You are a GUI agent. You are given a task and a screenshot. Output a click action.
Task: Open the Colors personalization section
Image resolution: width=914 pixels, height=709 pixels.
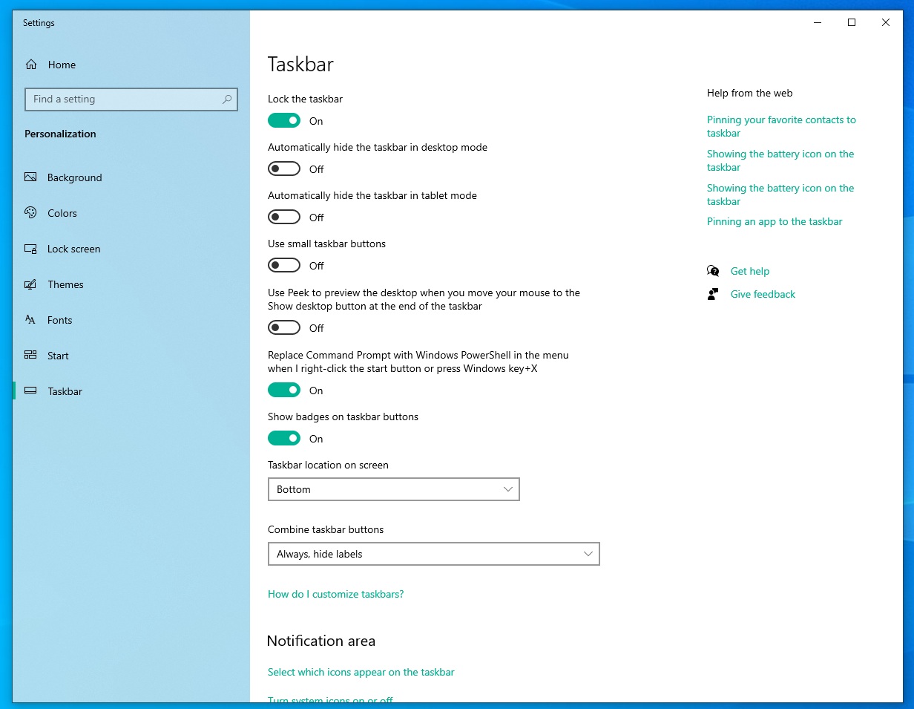pyautogui.click(x=30, y=213)
